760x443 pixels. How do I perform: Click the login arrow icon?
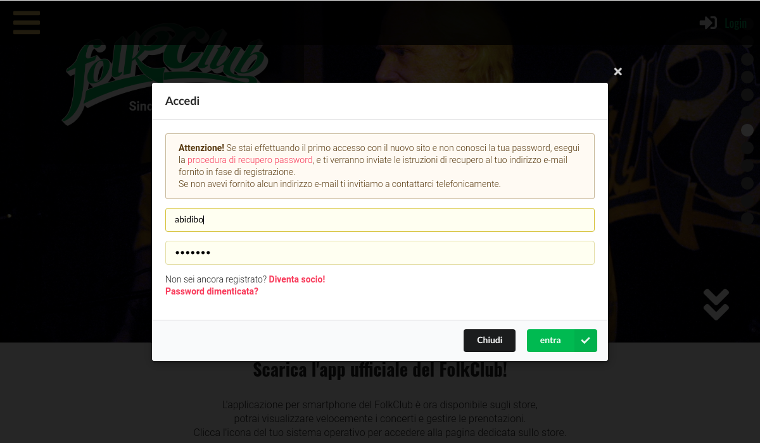708,23
